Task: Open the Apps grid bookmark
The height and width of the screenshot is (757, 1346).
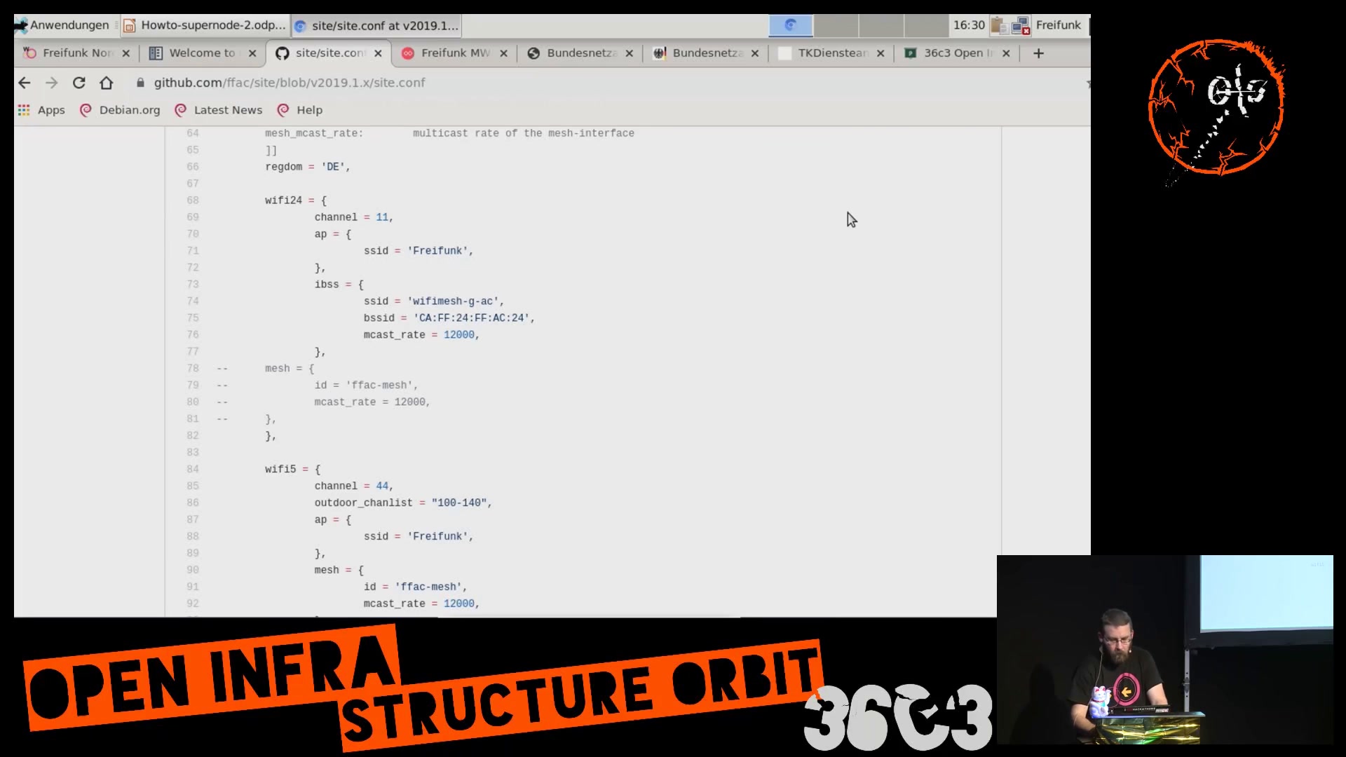Action: [x=41, y=110]
